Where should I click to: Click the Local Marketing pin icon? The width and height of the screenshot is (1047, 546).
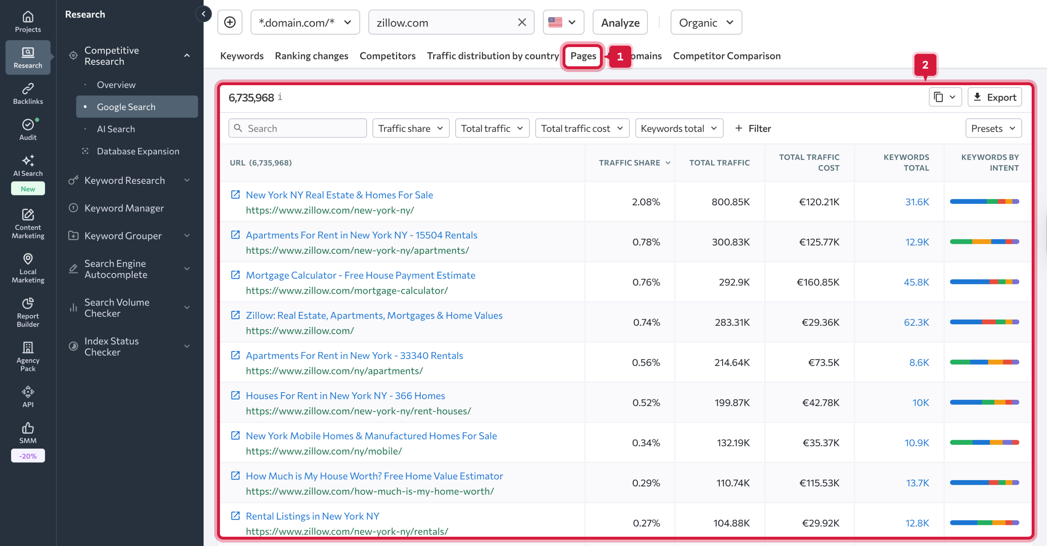pyautogui.click(x=28, y=259)
